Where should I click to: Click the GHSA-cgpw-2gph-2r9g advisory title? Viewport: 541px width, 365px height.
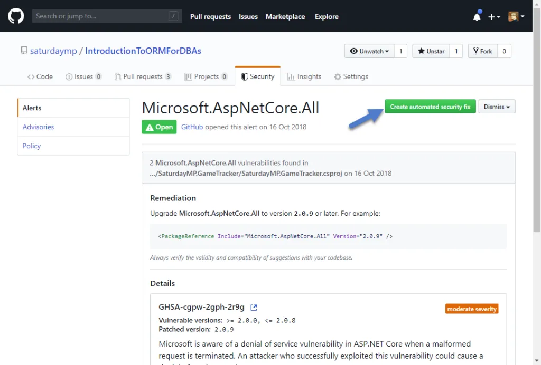pos(201,307)
